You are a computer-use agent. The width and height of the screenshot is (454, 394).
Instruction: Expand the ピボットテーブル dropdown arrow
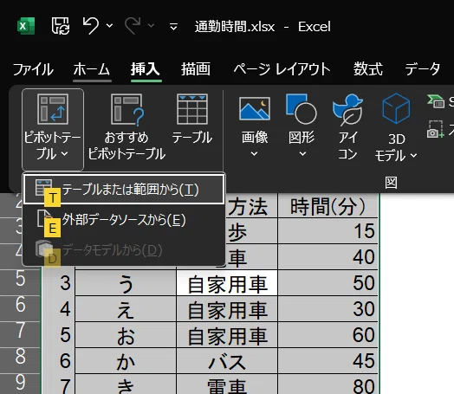click(x=65, y=154)
